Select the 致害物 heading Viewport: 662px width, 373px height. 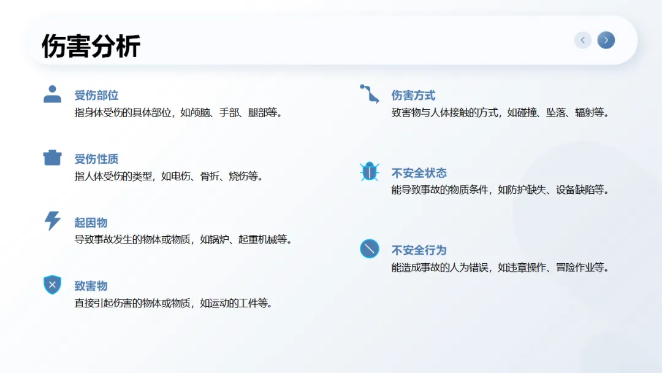point(91,285)
